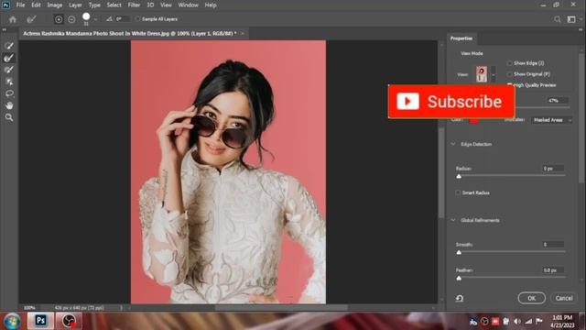Click the red recorder tray icon
Image resolution: width=586 pixels, height=330 pixels.
[x=495, y=322]
